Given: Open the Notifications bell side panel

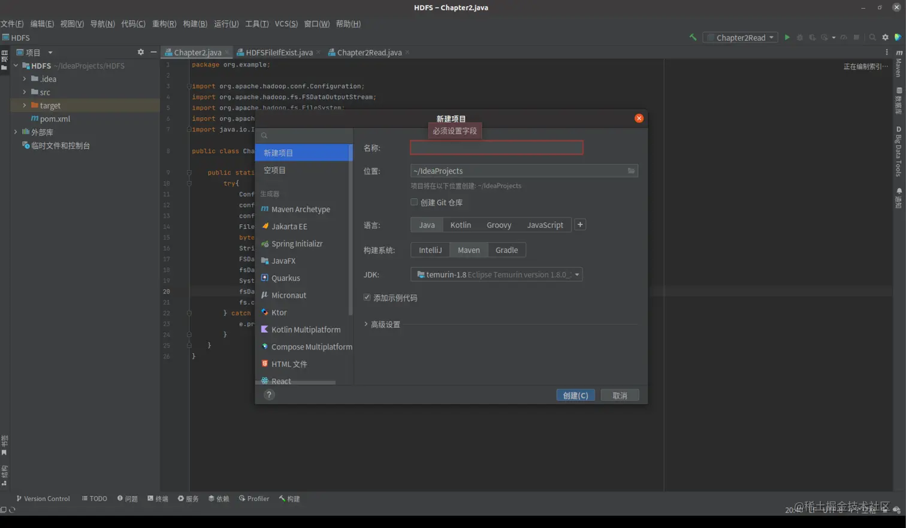Looking at the screenshot, I should pos(899,198).
